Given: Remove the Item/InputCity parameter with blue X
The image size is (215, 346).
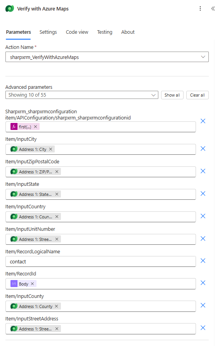Looking at the screenshot, I should [x=203, y=149].
